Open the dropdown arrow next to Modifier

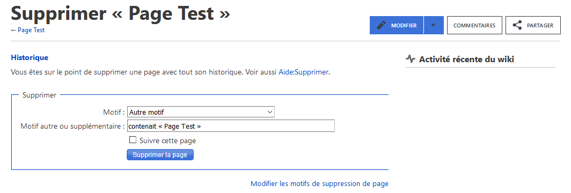click(434, 25)
